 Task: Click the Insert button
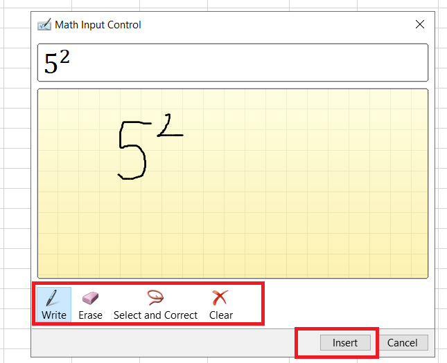(345, 342)
